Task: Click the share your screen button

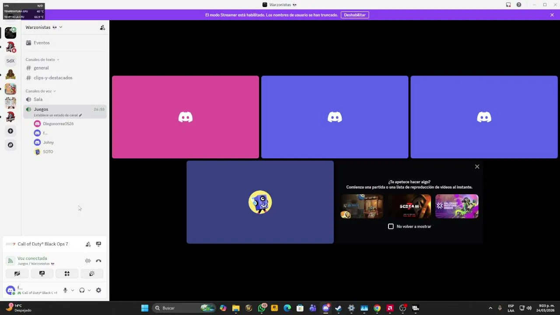Action: [42, 273]
